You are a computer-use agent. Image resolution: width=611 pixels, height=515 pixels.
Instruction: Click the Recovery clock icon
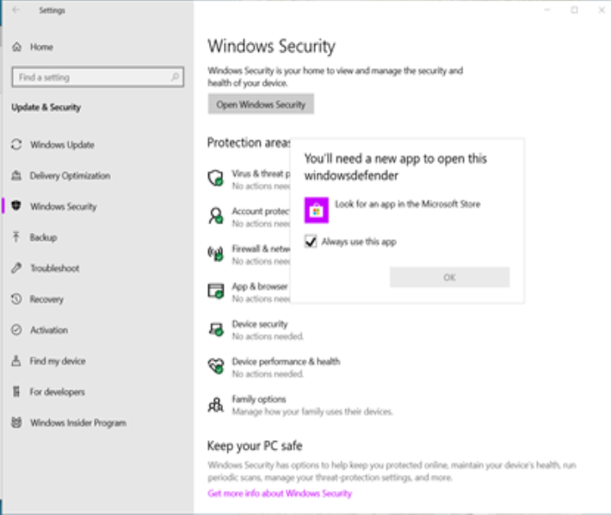pyautogui.click(x=16, y=299)
